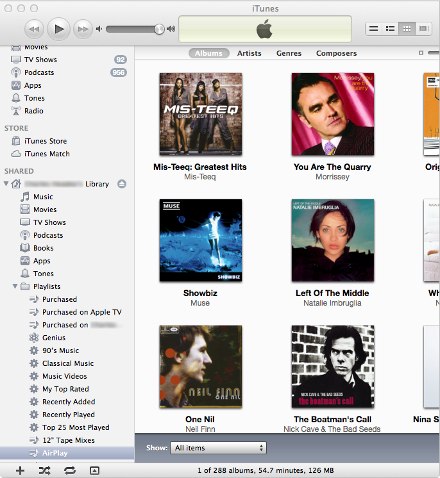Adjust the volume slider

(x=135, y=29)
